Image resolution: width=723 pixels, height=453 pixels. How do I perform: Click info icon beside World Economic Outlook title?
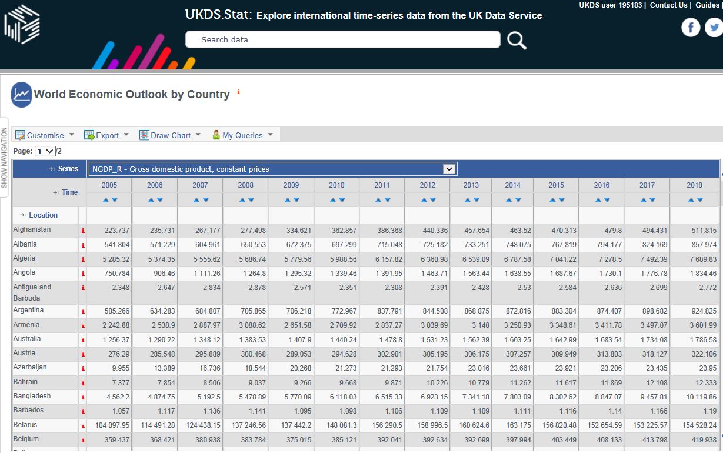238,92
